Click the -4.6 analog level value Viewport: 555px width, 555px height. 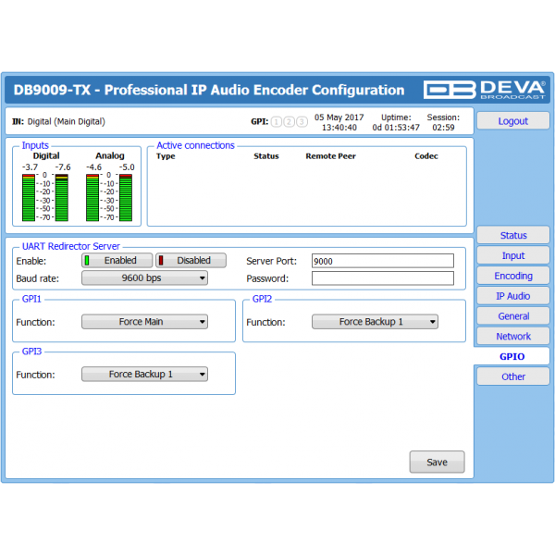[93, 167]
